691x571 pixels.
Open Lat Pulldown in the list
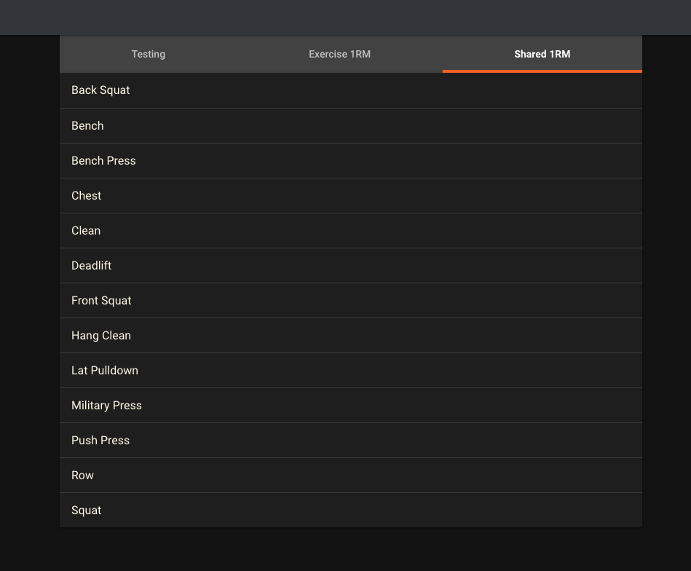pyautogui.click(x=351, y=371)
